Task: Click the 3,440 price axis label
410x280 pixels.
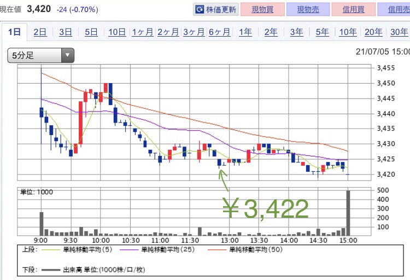Action: (x=386, y=114)
